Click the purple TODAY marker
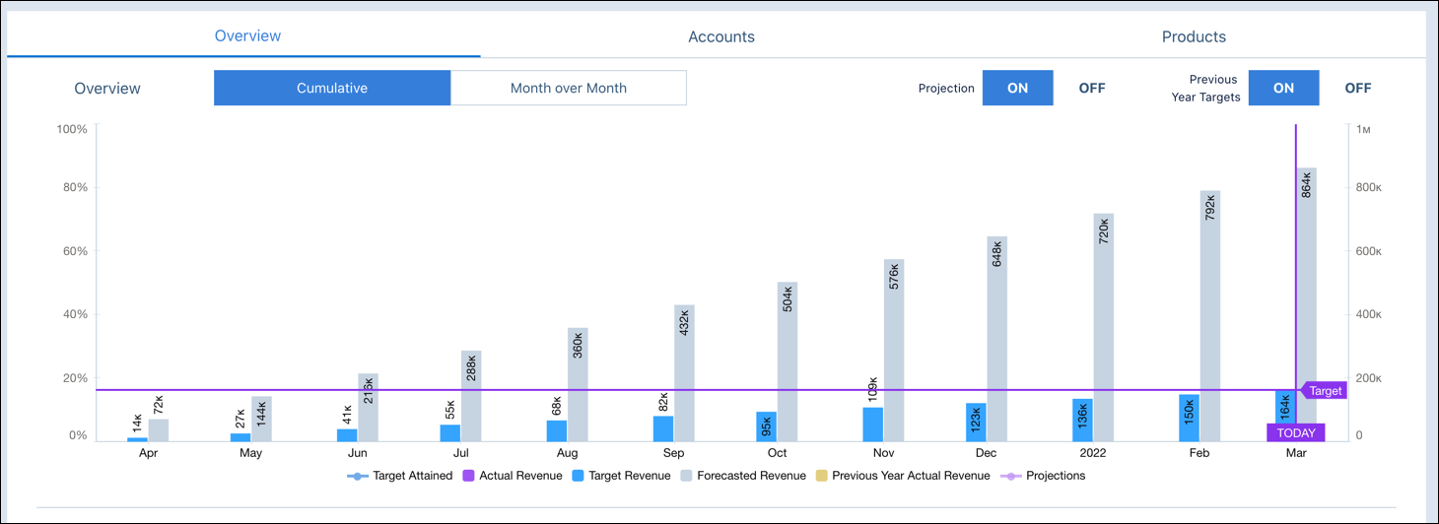 (1296, 432)
